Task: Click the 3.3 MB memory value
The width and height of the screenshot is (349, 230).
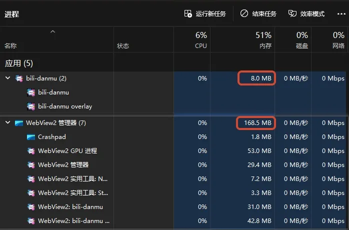Action: [x=261, y=193]
